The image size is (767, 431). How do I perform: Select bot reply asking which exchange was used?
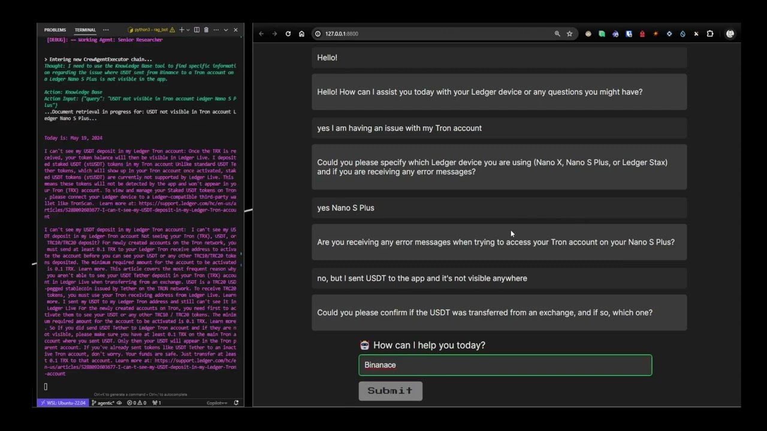[x=499, y=312]
